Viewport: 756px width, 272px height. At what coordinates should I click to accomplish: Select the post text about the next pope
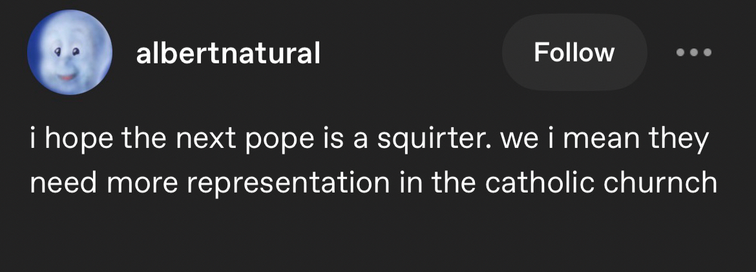373,162
